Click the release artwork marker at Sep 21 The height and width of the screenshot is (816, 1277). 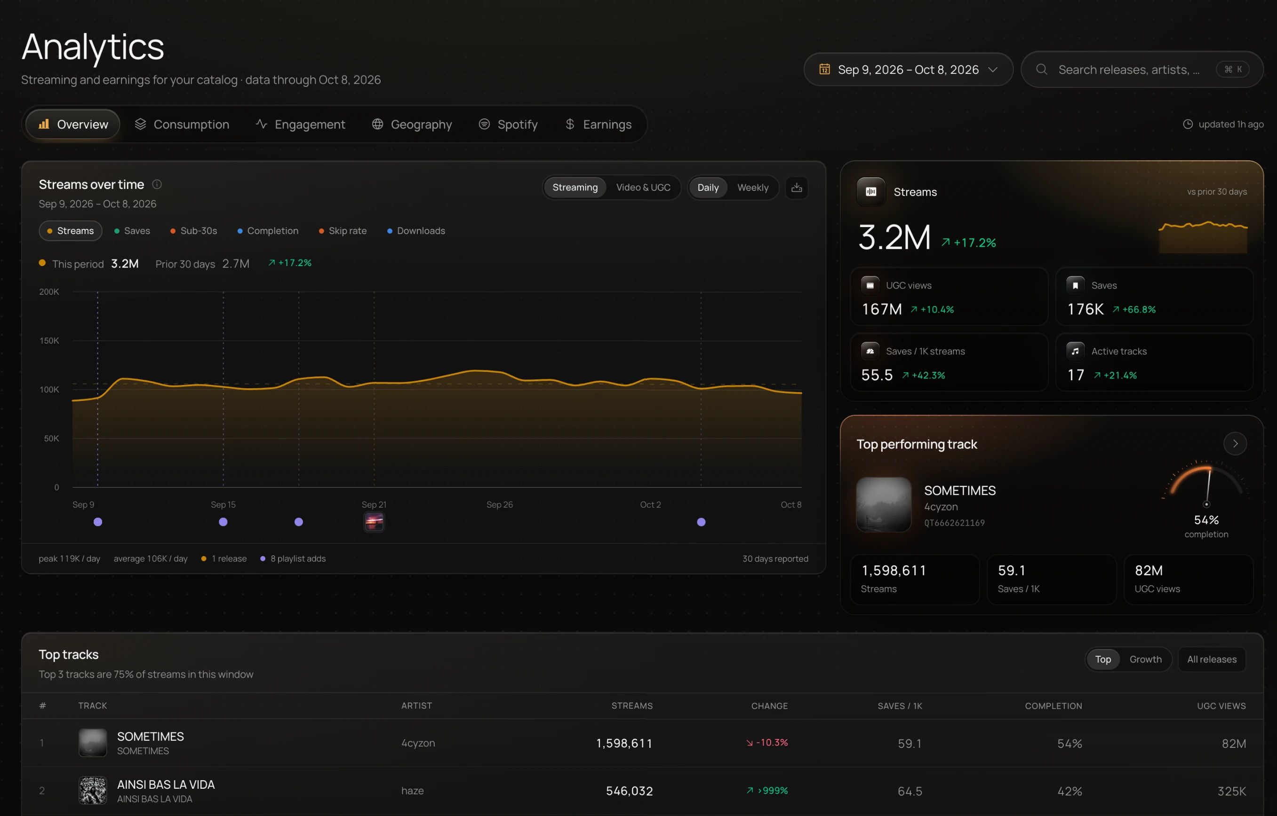coord(374,522)
